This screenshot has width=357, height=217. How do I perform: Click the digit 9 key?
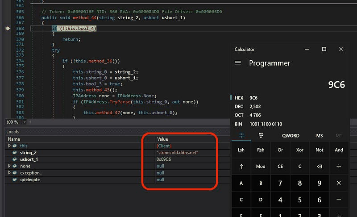click(x=319, y=183)
